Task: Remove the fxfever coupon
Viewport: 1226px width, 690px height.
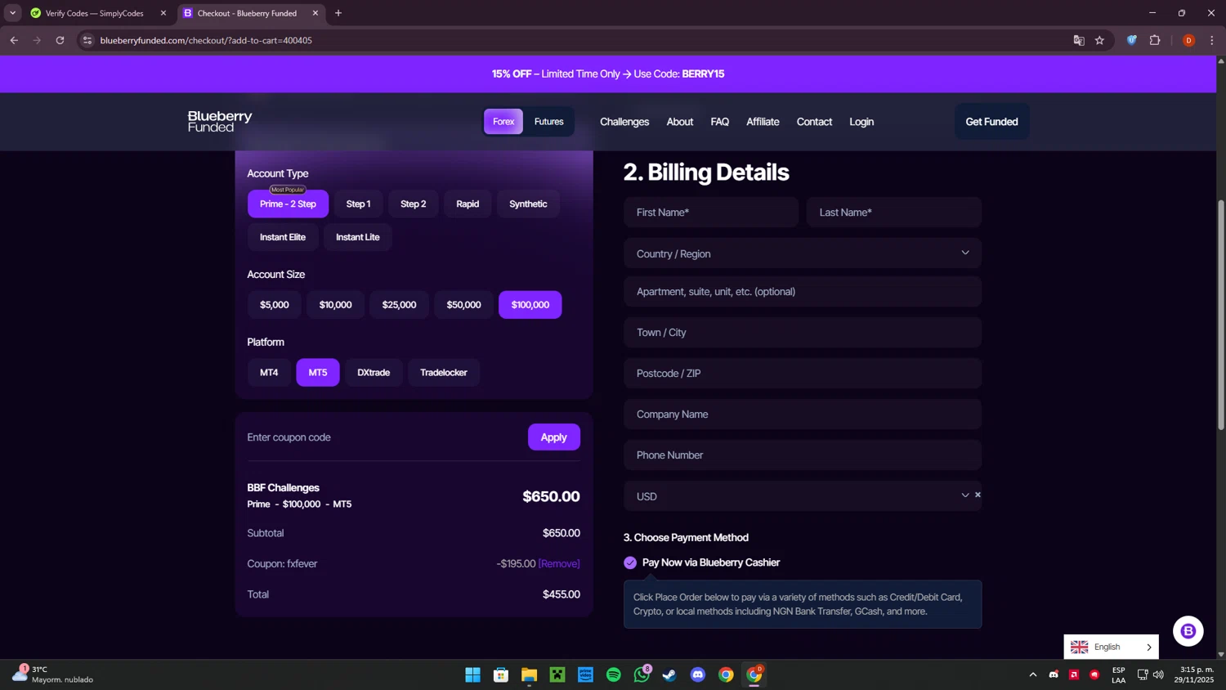Action: coord(559,564)
